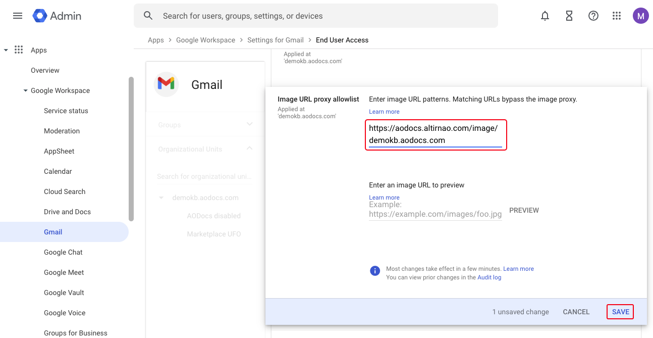Open AppSheet in the sidebar

point(59,151)
